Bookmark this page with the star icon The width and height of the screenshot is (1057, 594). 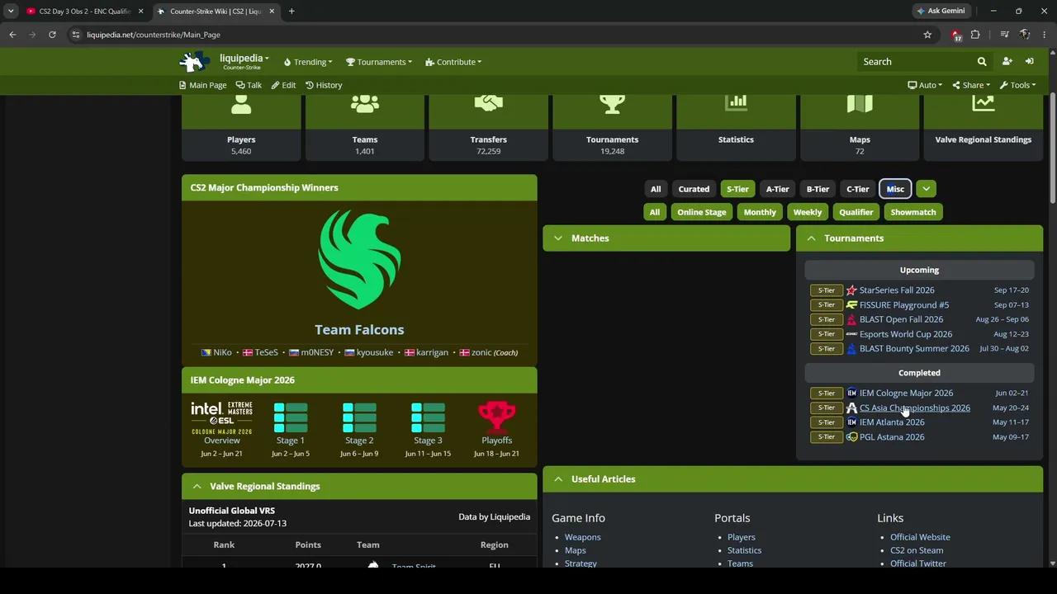tap(927, 35)
